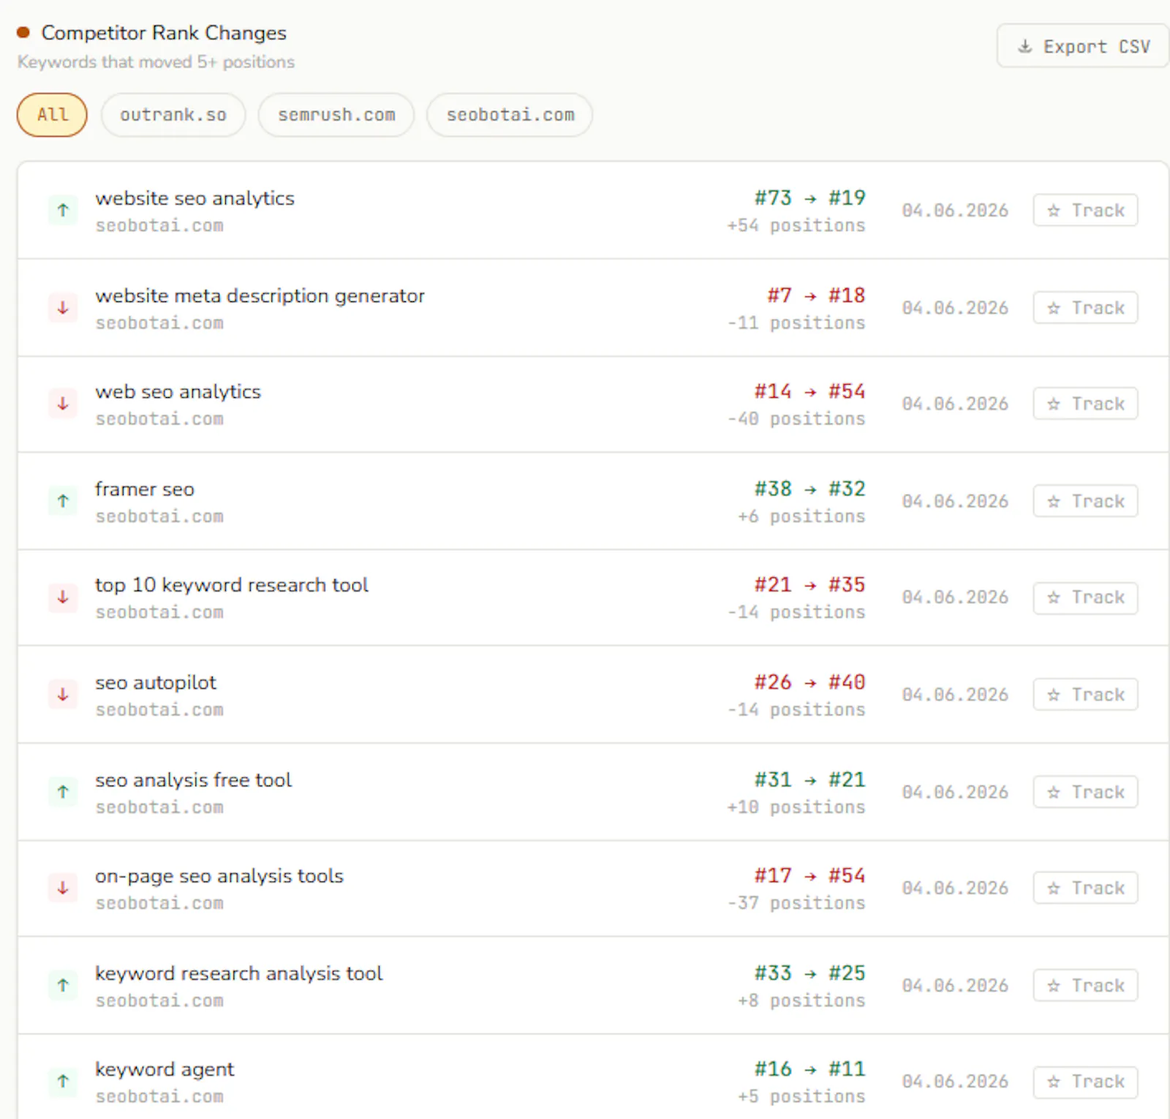Export rank changes as CSV
1170x1119 pixels.
coord(1083,46)
